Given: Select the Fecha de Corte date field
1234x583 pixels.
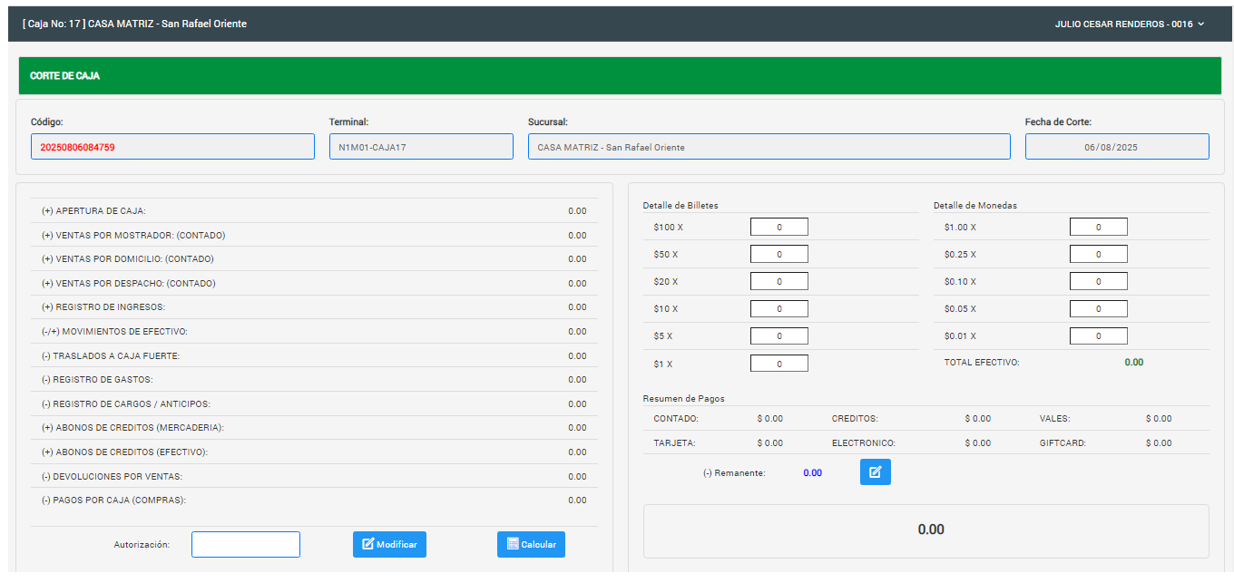Looking at the screenshot, I should tap(1116, 147).
